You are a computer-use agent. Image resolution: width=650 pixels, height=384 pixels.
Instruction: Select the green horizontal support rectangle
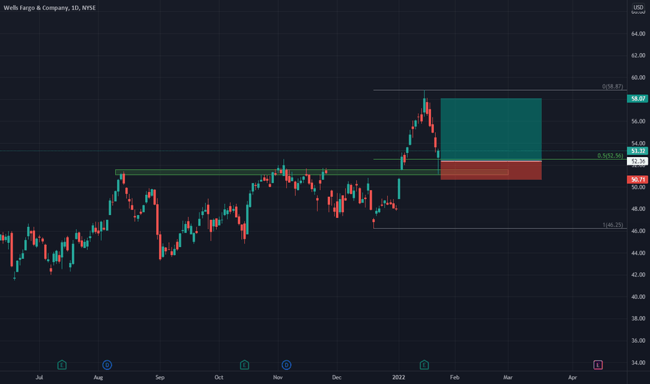311,172
